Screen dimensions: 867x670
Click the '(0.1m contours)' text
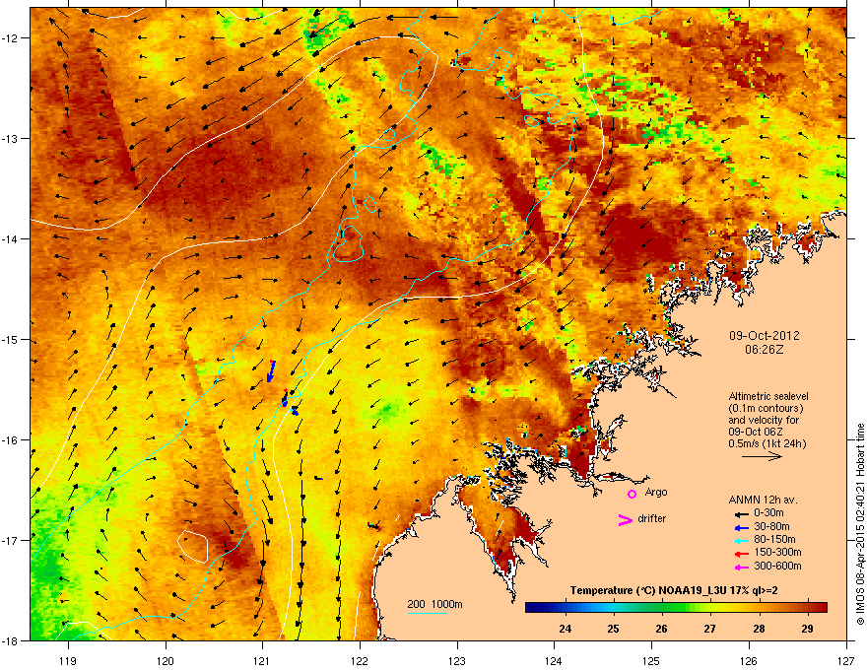point(766,408)
